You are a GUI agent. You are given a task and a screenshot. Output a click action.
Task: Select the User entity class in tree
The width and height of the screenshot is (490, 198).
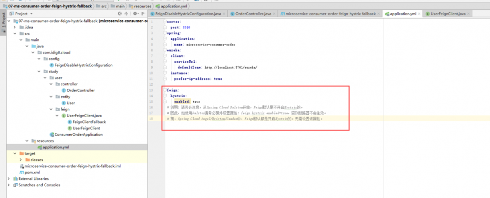click(69, 103)
